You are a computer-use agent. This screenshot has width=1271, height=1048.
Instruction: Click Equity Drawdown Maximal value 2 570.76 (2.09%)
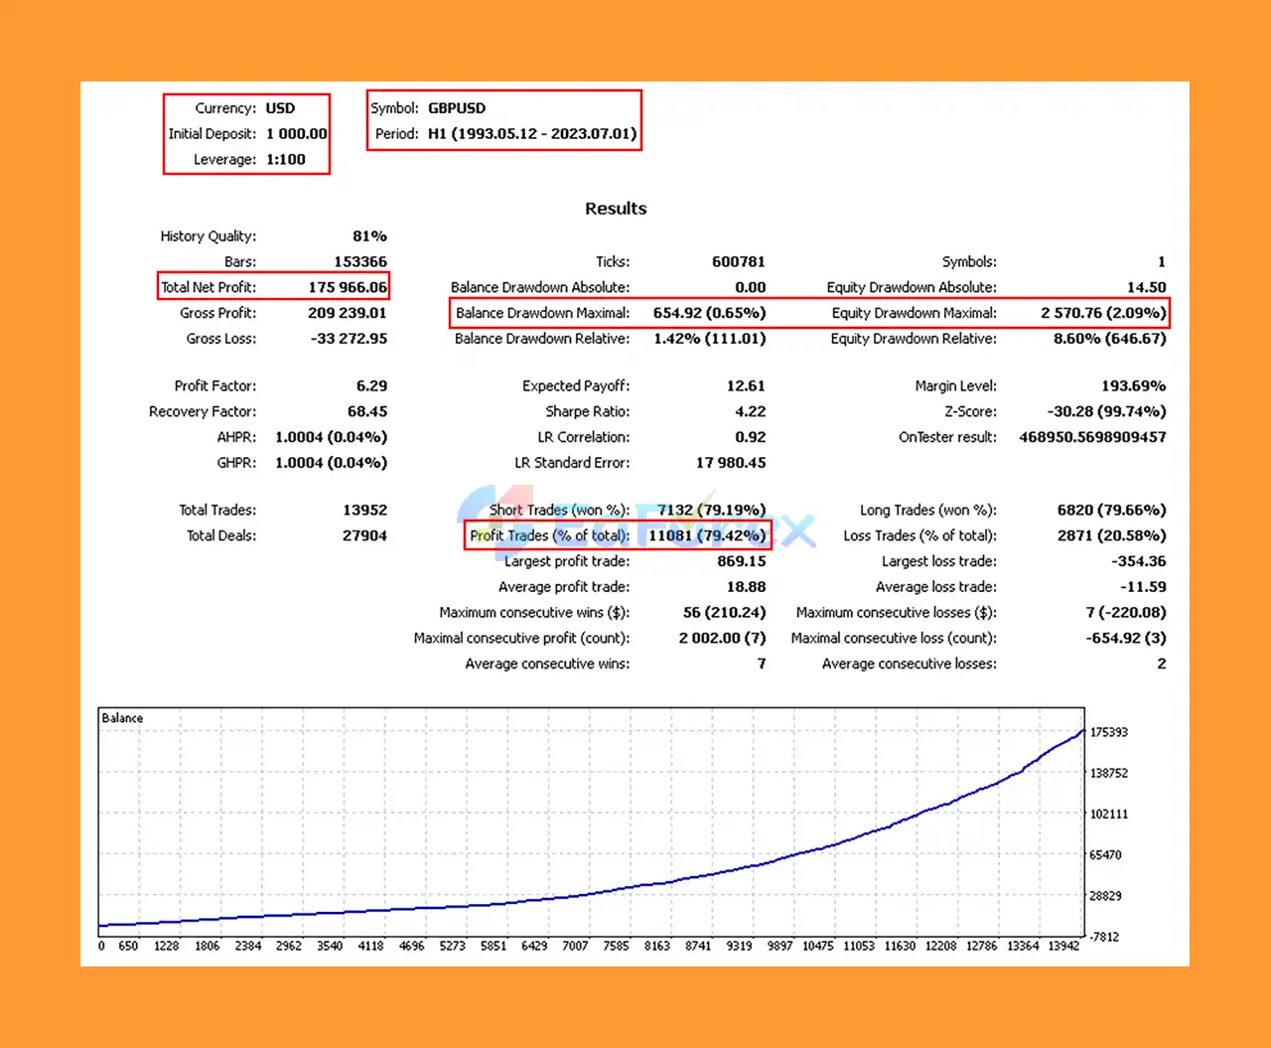[1104, 313]
